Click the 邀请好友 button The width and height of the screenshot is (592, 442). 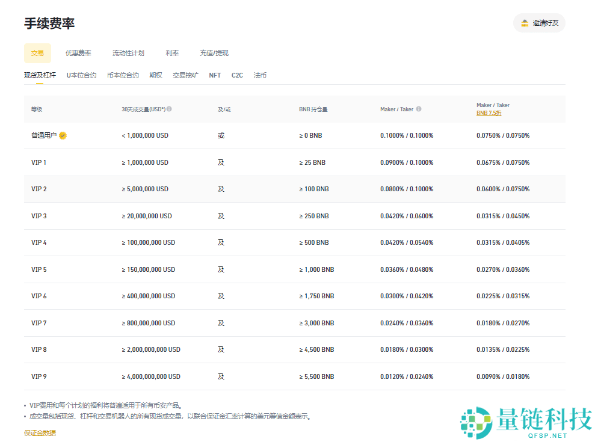(539, 23)
